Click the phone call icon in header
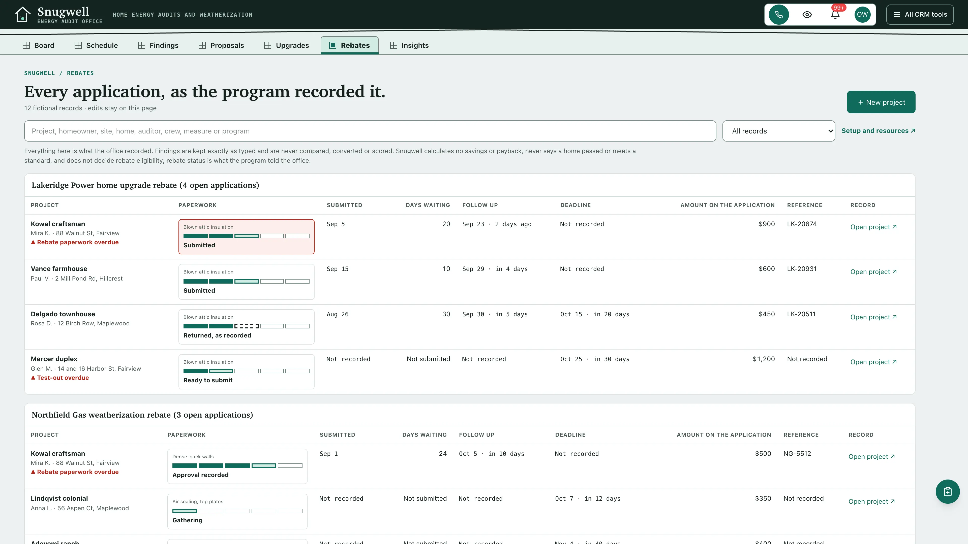Image resolution: width=968 pixels, height=544 pixels. tap(779, 15)
